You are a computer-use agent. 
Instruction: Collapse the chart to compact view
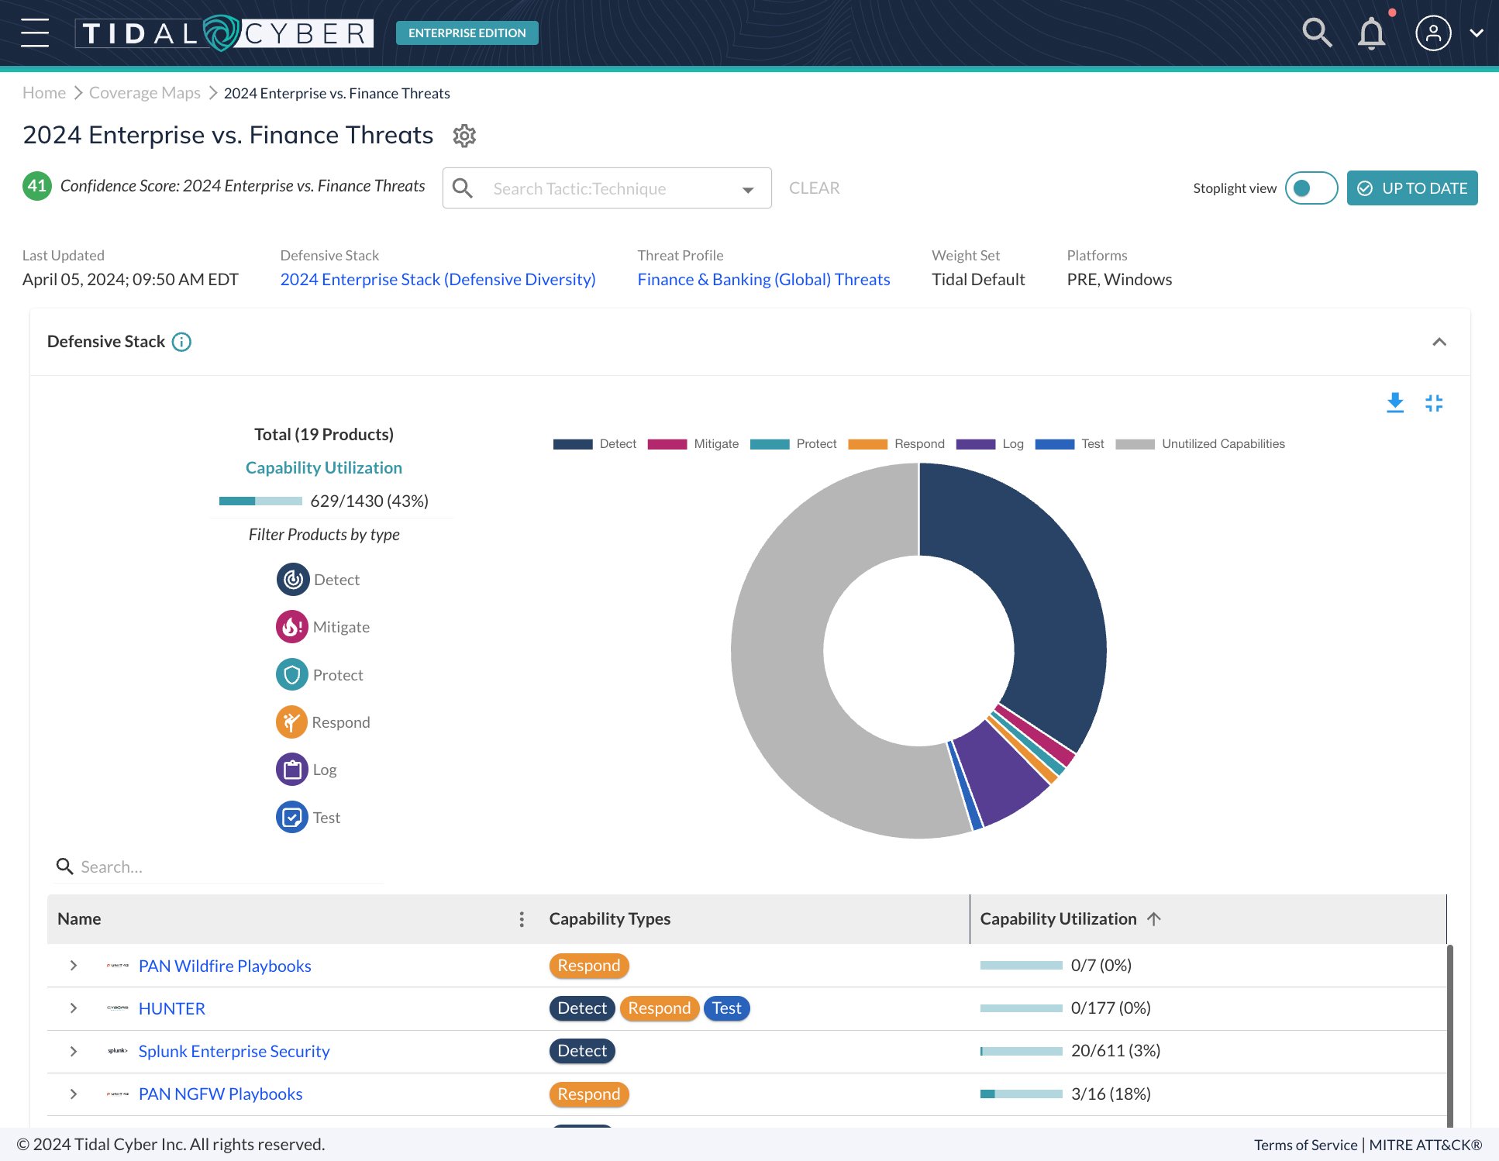(x=1434, y=403)
